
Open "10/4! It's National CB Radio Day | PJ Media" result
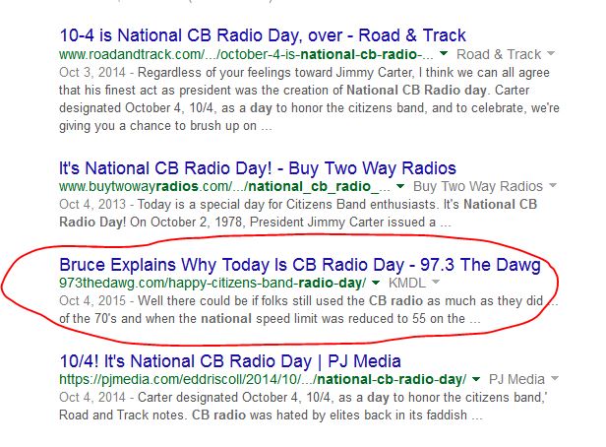click(231, 360)
